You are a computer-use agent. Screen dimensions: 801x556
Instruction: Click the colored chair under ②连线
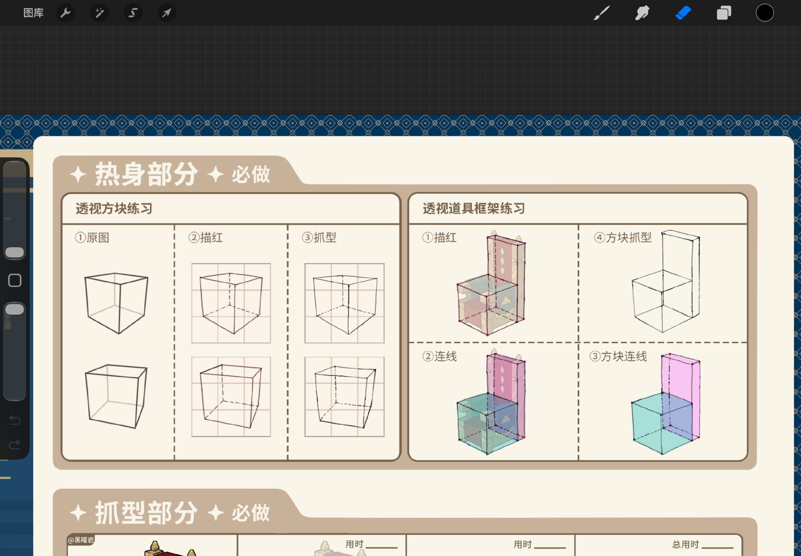492,402
